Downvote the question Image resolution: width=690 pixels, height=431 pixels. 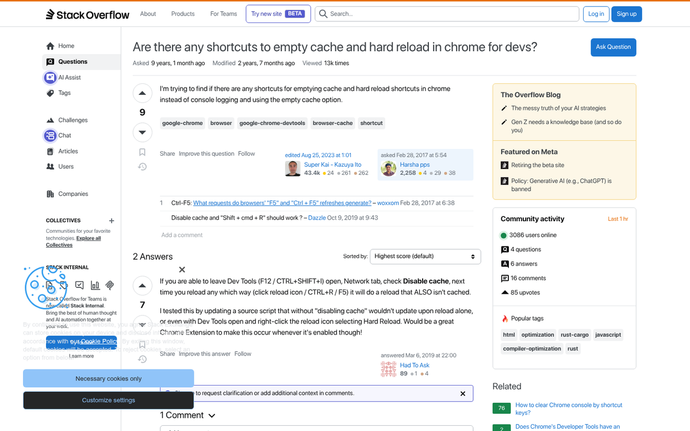tap(142, 132)
